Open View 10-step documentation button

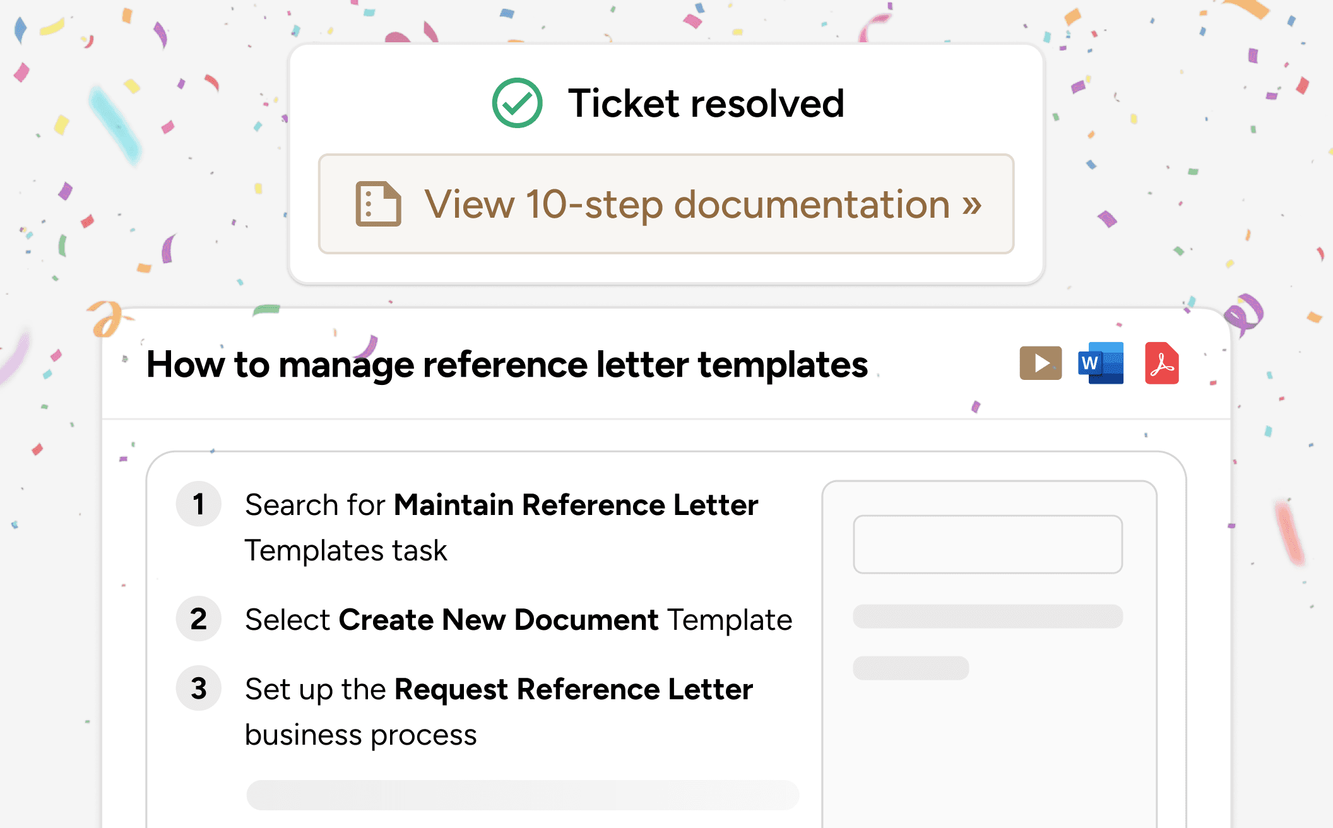click(666, 204)
